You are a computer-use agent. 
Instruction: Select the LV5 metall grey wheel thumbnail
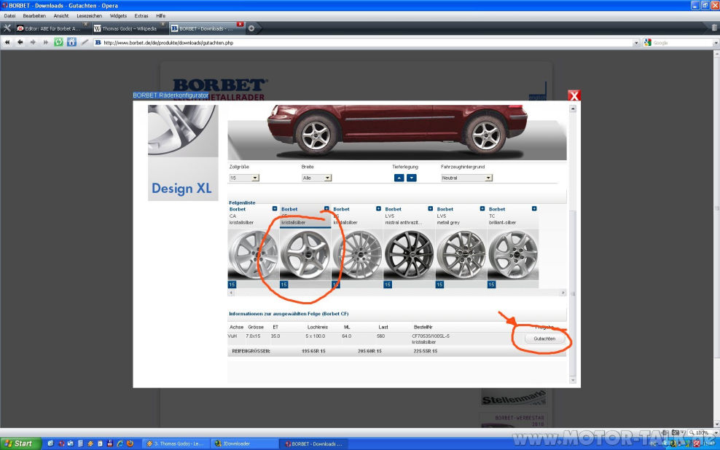point(461,255)
